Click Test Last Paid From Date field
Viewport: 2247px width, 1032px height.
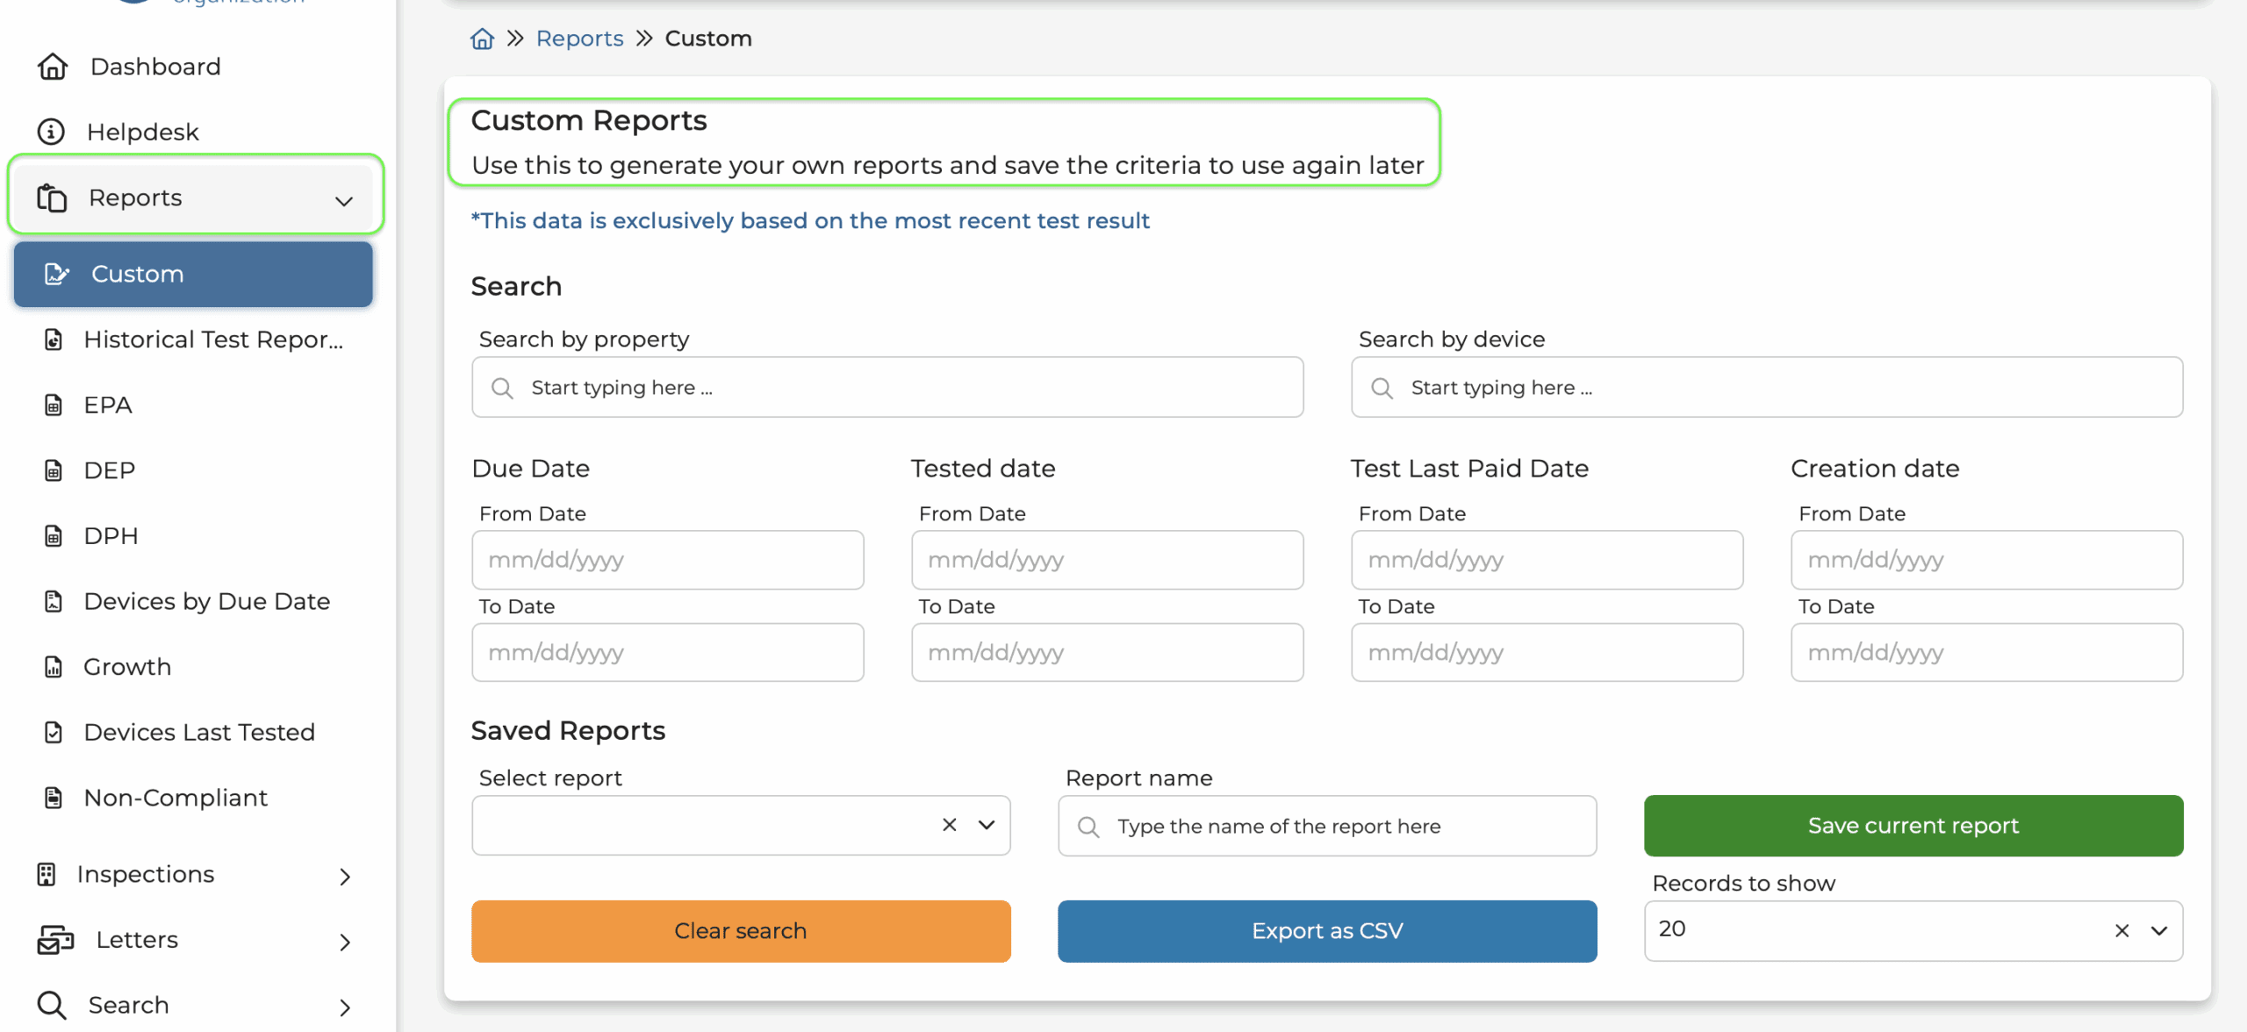coord(1547,560)
